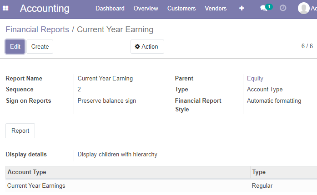The height and width of the screenshot is (195, 317).
Task: Click the green notification badge
Action: coord(269,7)
